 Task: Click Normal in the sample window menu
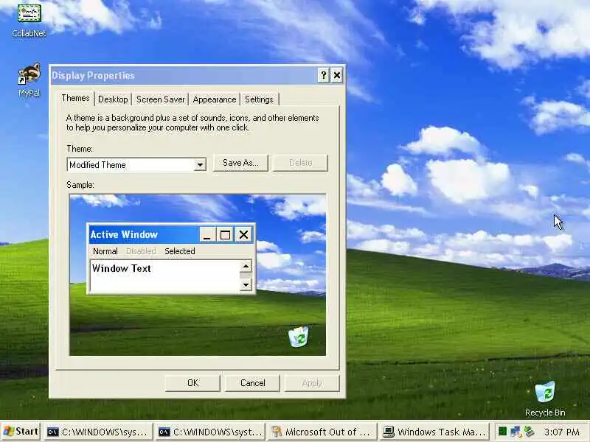coord(105,251)
